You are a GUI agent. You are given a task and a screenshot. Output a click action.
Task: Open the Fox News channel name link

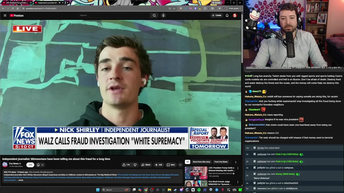point(14,164)
